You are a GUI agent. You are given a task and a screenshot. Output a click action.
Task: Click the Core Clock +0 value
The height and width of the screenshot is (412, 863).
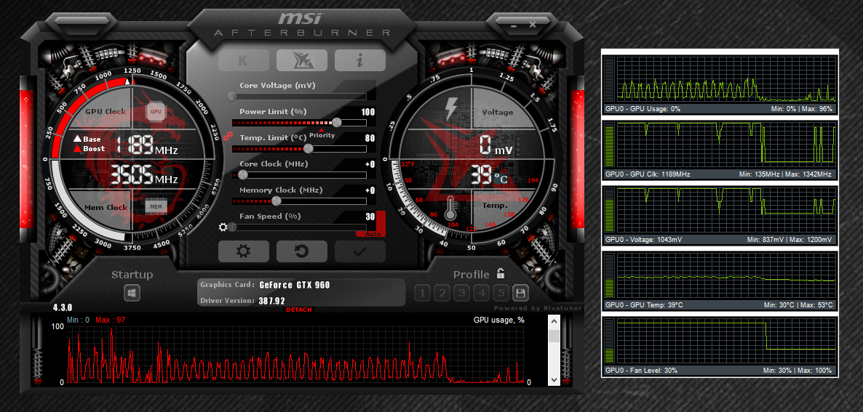(370, 164)
